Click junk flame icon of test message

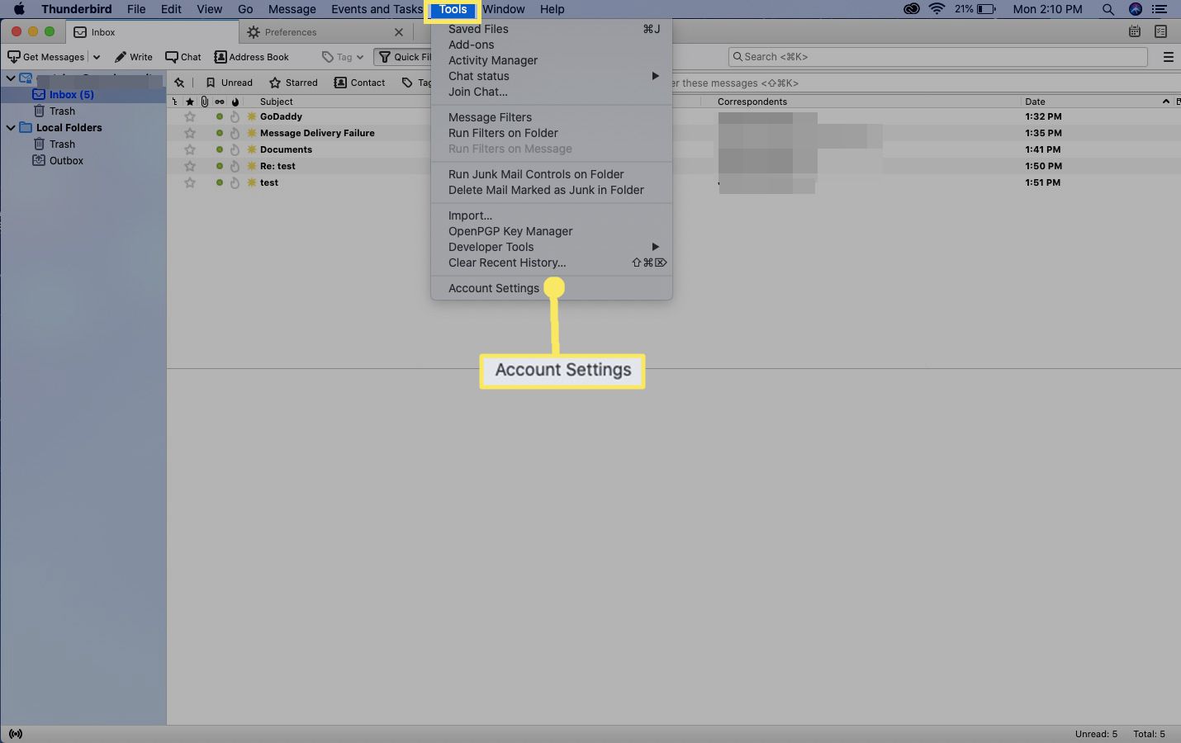pos(235,182)
